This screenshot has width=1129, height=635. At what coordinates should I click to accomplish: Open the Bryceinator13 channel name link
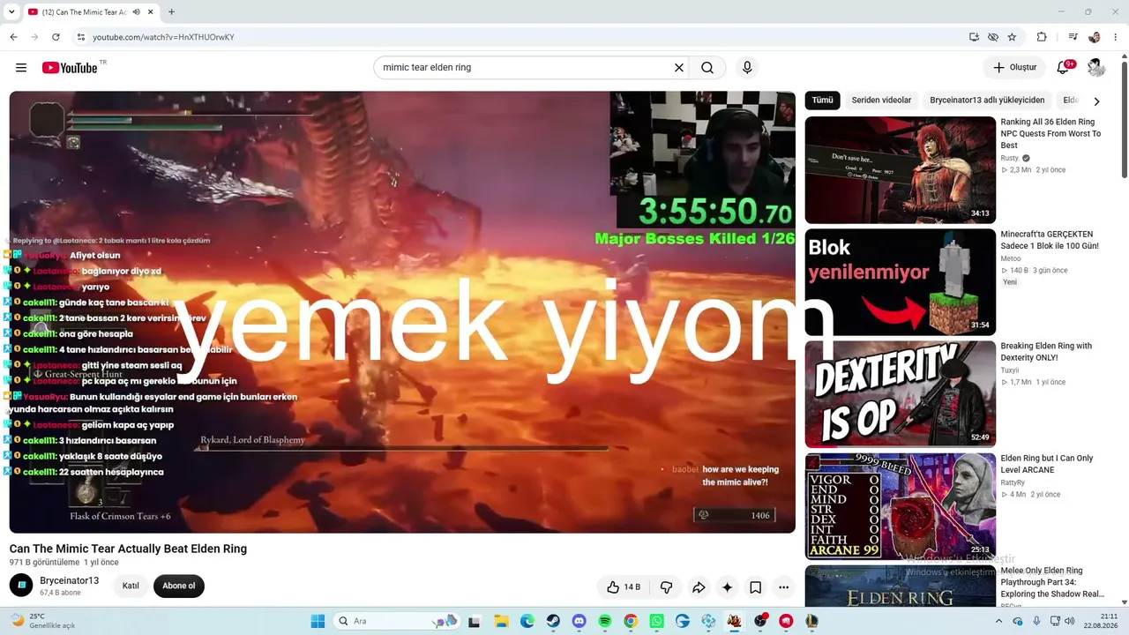(69, 580)
